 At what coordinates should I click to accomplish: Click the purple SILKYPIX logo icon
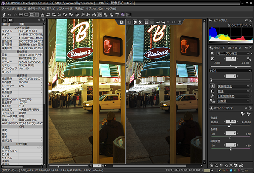pyautogui.click(x=123, y=15)
